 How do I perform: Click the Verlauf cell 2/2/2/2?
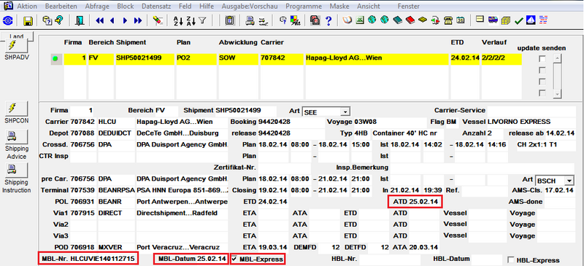(x=501, y=59)
